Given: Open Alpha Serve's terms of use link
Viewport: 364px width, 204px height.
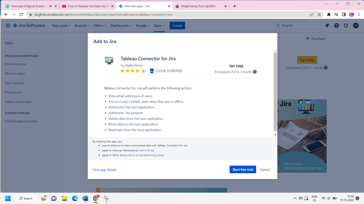Looking at the screenshot, I should [135, 155].
